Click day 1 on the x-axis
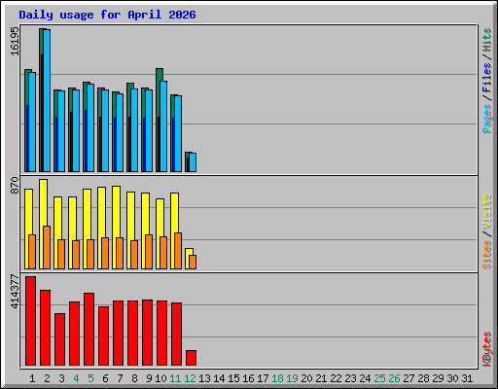This screenshot has height=389, width=498. point(32,378)
